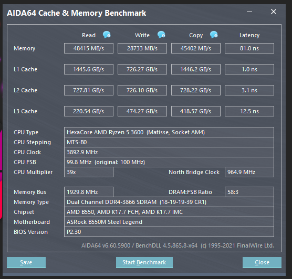
Task: Click the info bubble next to Write
Action: 161,35
